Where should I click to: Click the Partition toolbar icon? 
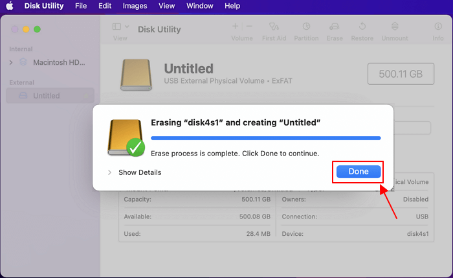306,27
